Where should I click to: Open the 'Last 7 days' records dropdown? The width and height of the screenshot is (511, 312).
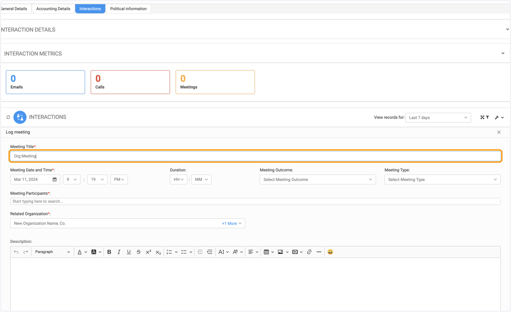pos(438,117)
